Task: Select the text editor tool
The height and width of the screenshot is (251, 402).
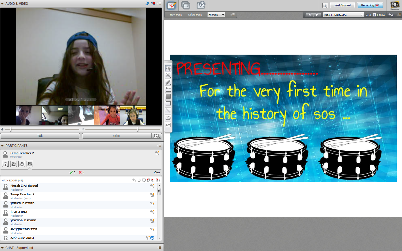Action: pos(168,90)
